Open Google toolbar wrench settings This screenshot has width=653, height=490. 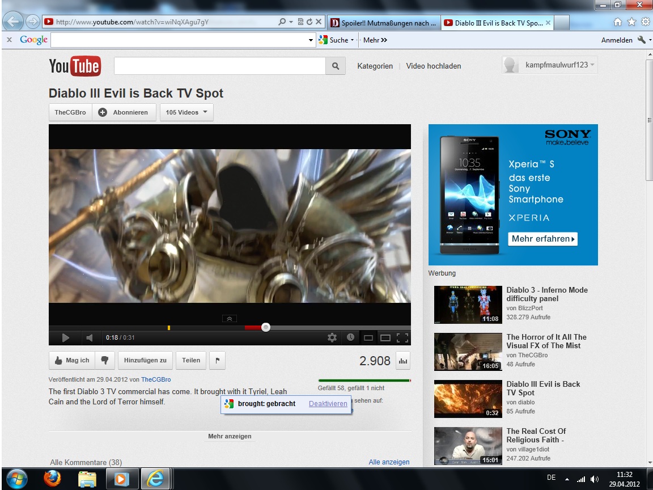click(x=641, y=40)
